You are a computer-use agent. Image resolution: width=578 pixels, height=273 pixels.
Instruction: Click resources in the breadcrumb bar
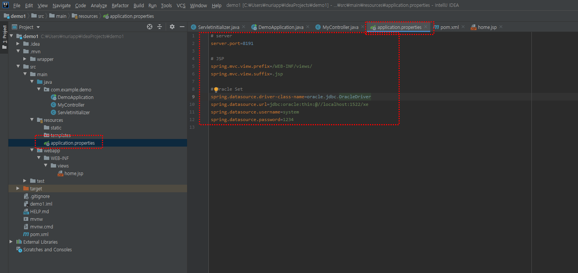(85, 16)
